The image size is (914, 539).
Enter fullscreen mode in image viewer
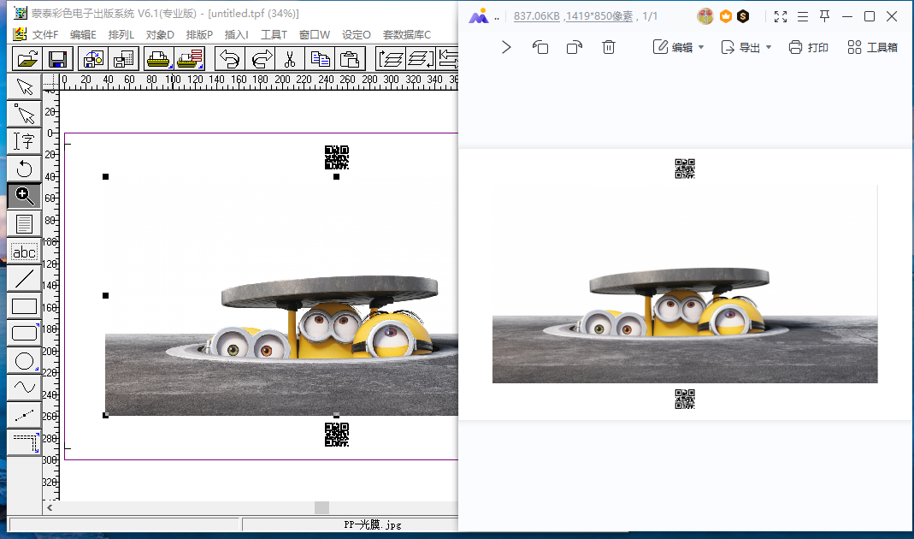781,16
